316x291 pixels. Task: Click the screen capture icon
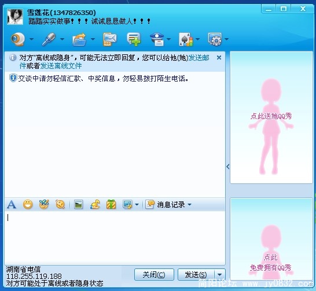point(127,204)
